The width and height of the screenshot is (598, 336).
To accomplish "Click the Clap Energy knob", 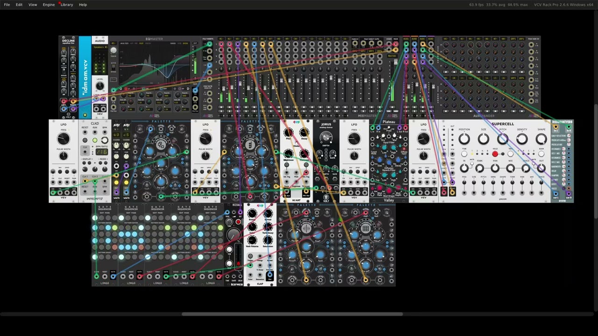I will (x=252, y=215).
